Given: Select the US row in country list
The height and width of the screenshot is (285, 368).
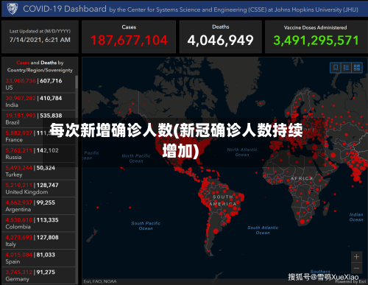Looking at the screenshot, I should point(38,84).
